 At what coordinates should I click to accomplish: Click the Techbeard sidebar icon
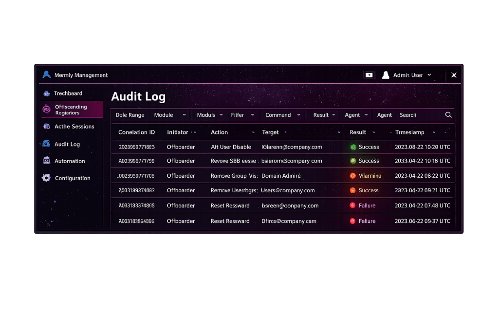(47, 93)
